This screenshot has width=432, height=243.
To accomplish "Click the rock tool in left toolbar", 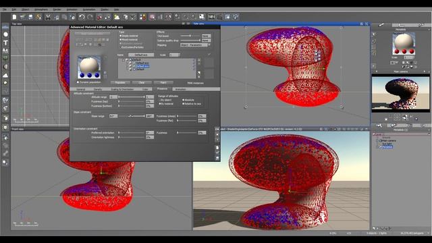I will [x=5, y=67].
